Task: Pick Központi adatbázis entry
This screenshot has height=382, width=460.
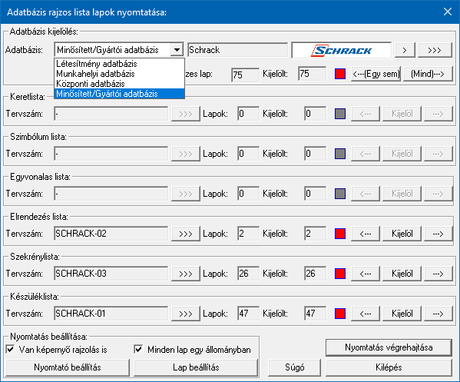Action: coord(119,84)
